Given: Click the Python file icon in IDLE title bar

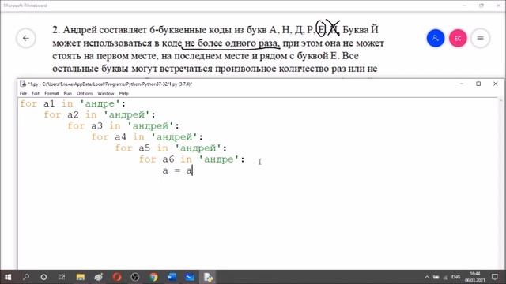Looking at the screenshot, I should pyautogui.click(x=23, y=84).
